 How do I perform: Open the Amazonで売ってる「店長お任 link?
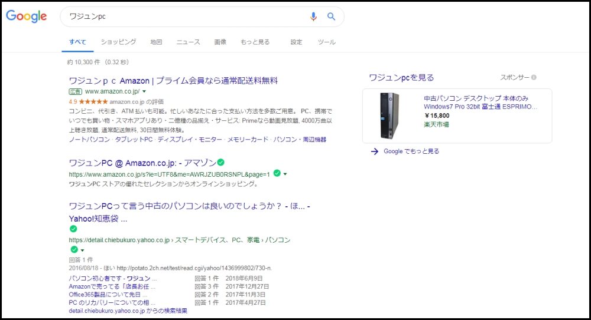coord(112,286)
